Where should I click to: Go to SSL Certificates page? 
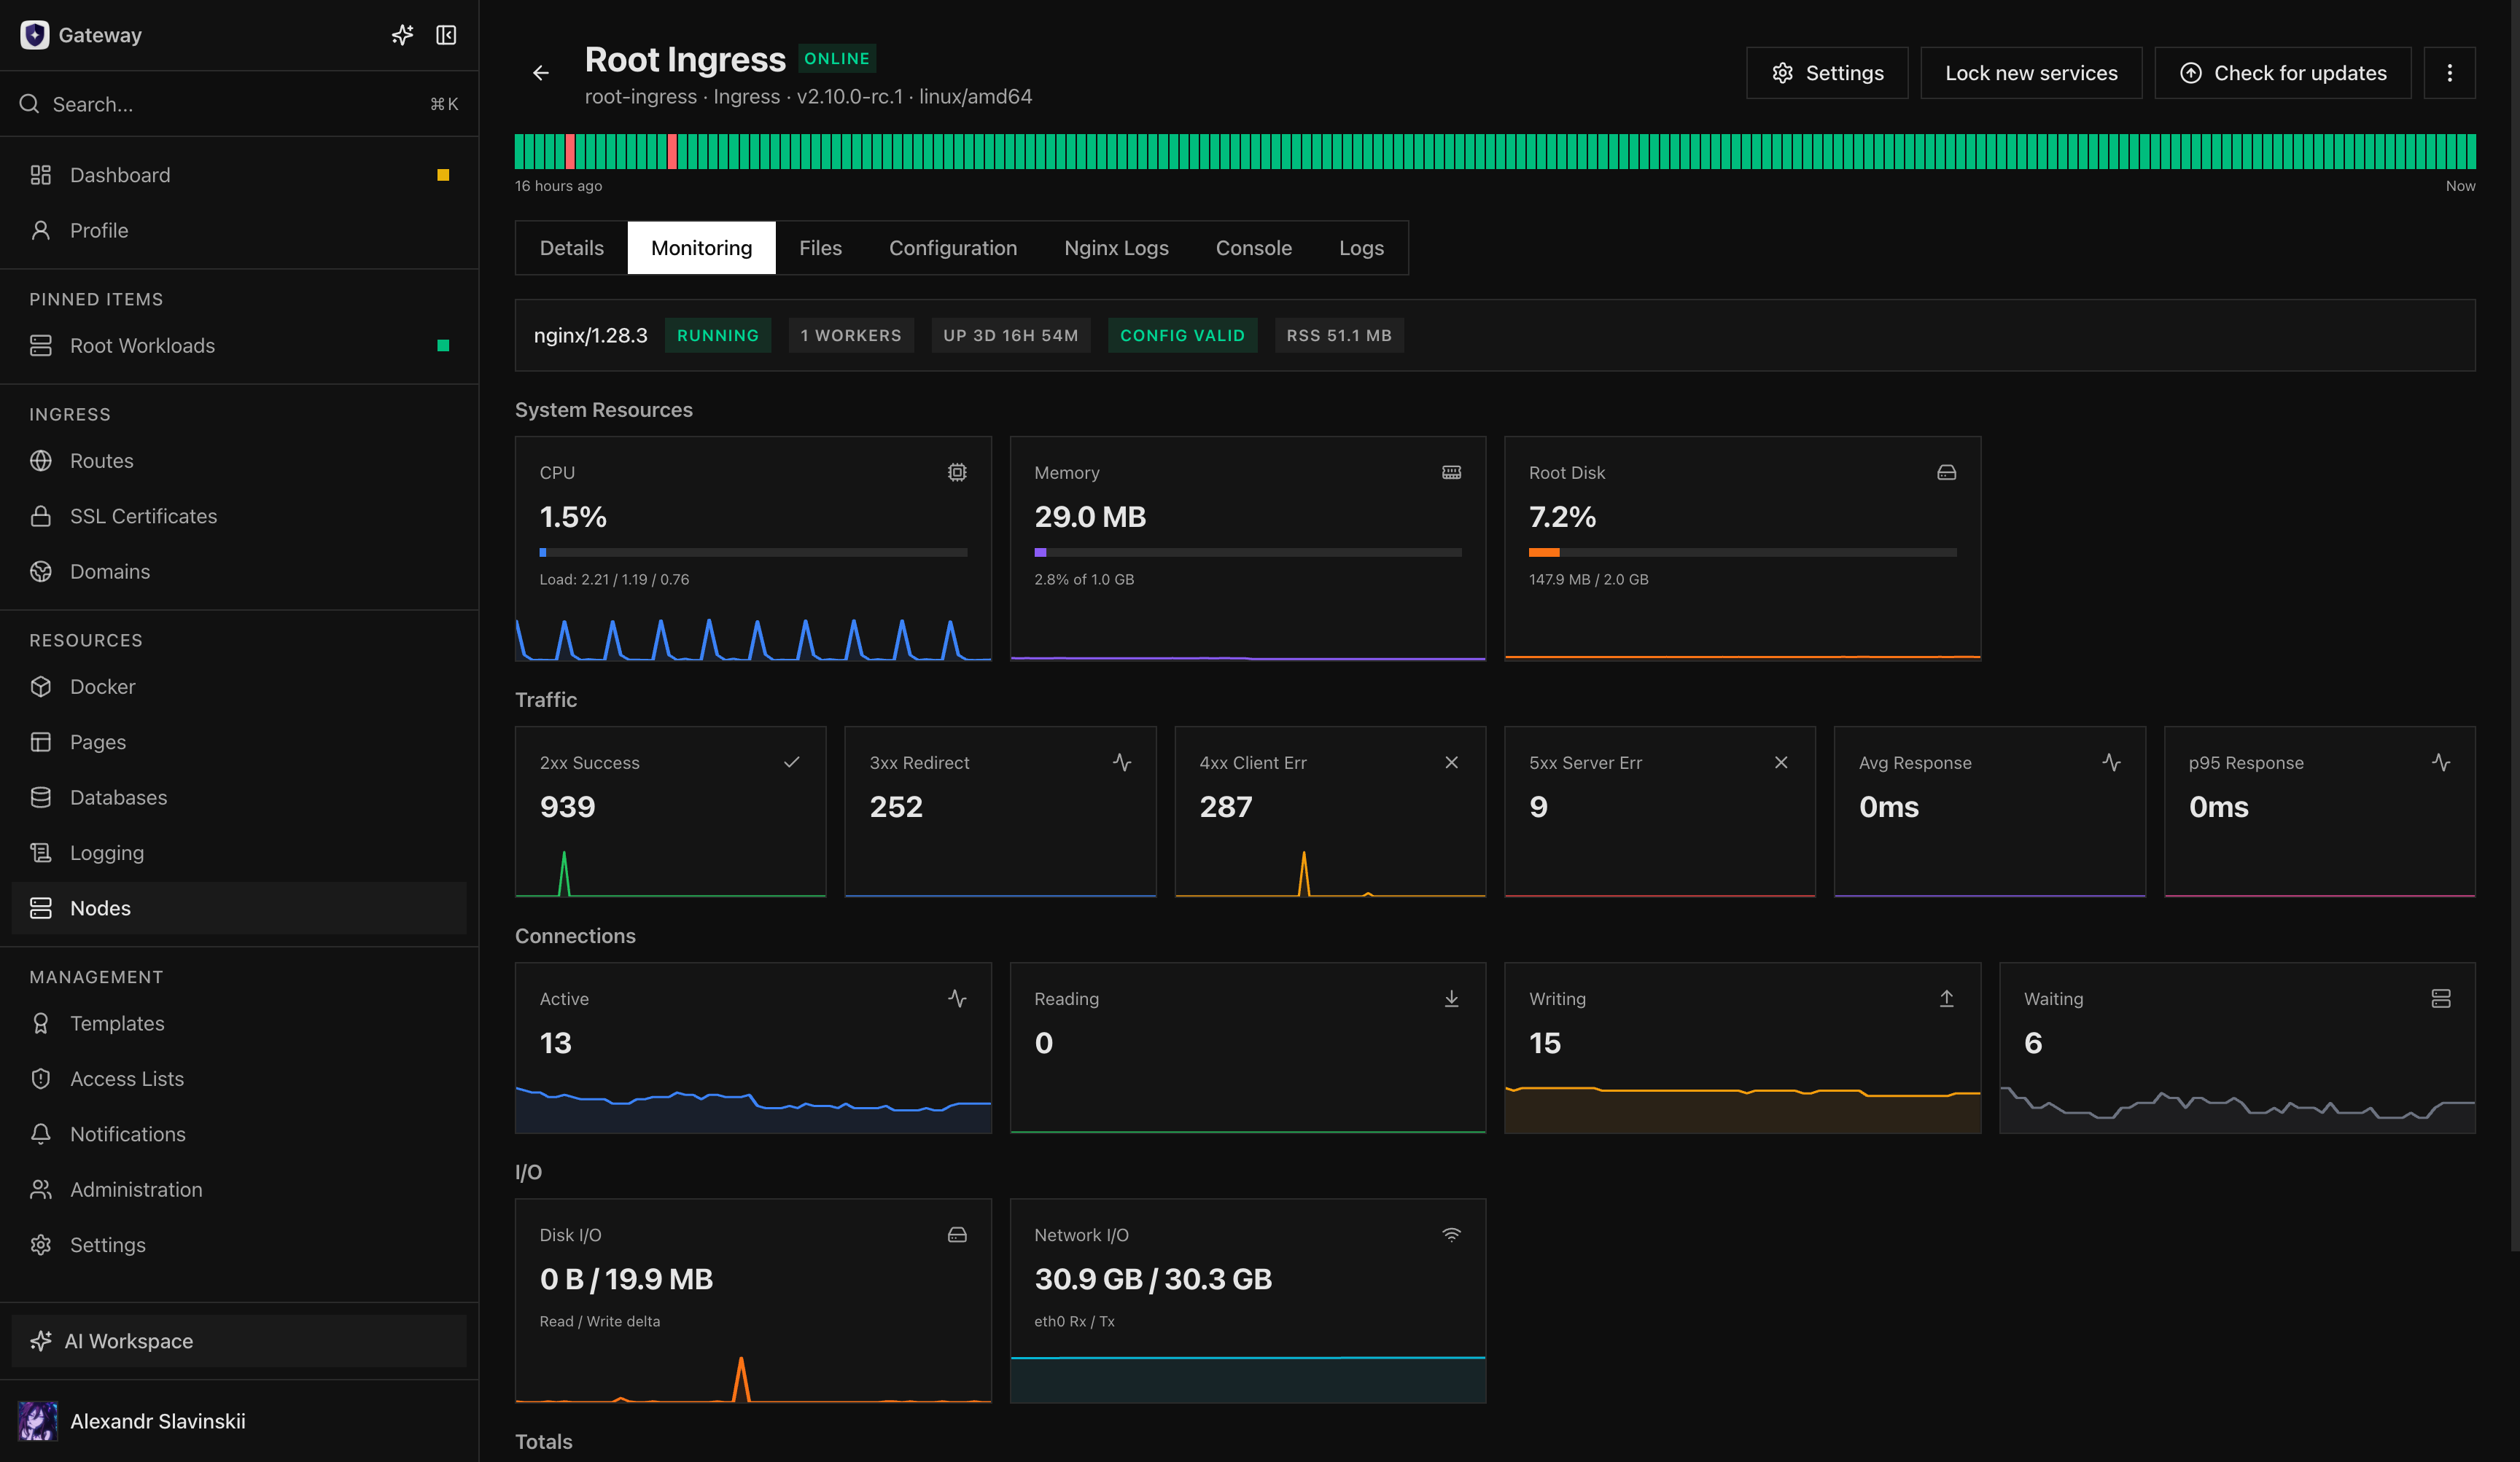pos(239,516)
